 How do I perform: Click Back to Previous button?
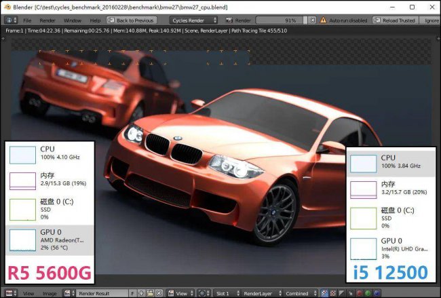132,20
